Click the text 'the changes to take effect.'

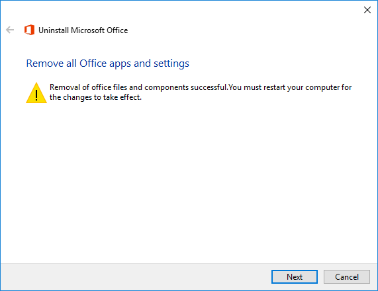pos(95,97)
